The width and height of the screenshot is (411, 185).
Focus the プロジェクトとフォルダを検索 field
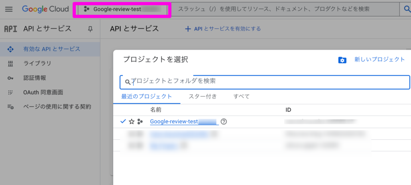click(x=265, y=82)
